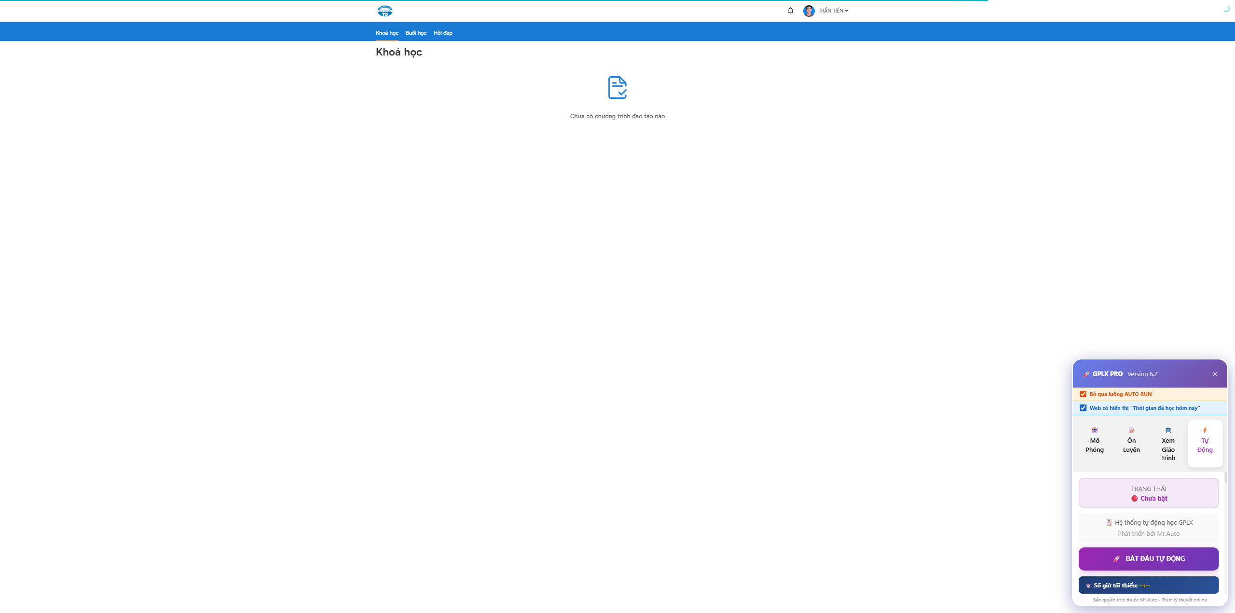This screenshot has width=1235, height=613.
Task: Toggle "Thời gian đã học hôm nay" checkbox
Action: coord(1083,408)
